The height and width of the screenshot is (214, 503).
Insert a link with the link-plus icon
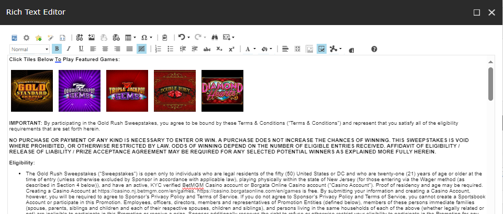click(x=80, y=38)
